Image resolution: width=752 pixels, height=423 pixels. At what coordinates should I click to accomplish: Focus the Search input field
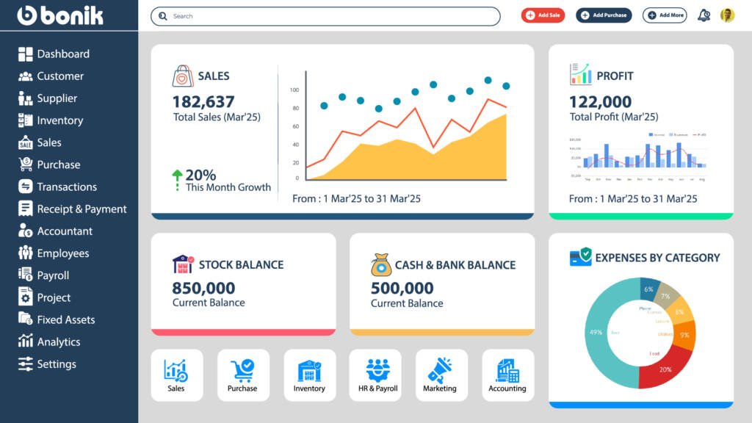[x=325, y=16]
